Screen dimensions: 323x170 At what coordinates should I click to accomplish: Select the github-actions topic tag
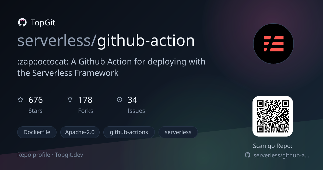coord(129,132)
